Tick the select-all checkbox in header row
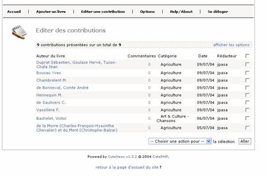267x176 pixels. (x=247, y=56)
